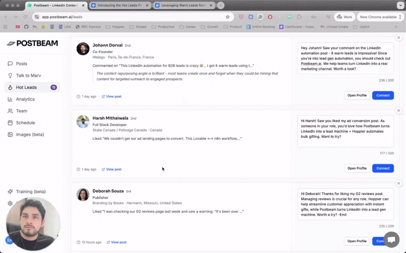Edit the message draft for Harsh
This screenshot has width=406, height=253.
(345, 131)
